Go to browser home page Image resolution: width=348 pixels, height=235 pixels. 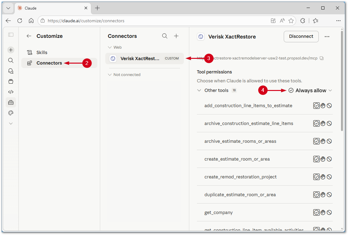(31, 21)
